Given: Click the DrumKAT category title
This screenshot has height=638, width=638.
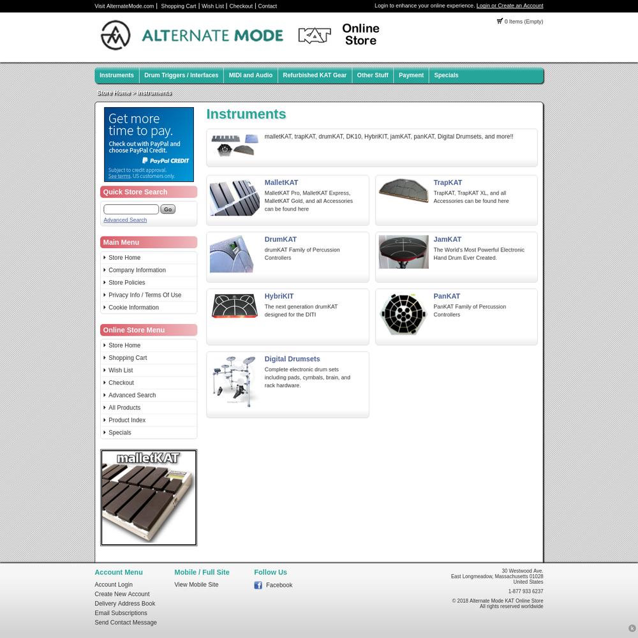Looking at the screenshot, I should coord(280,240).
